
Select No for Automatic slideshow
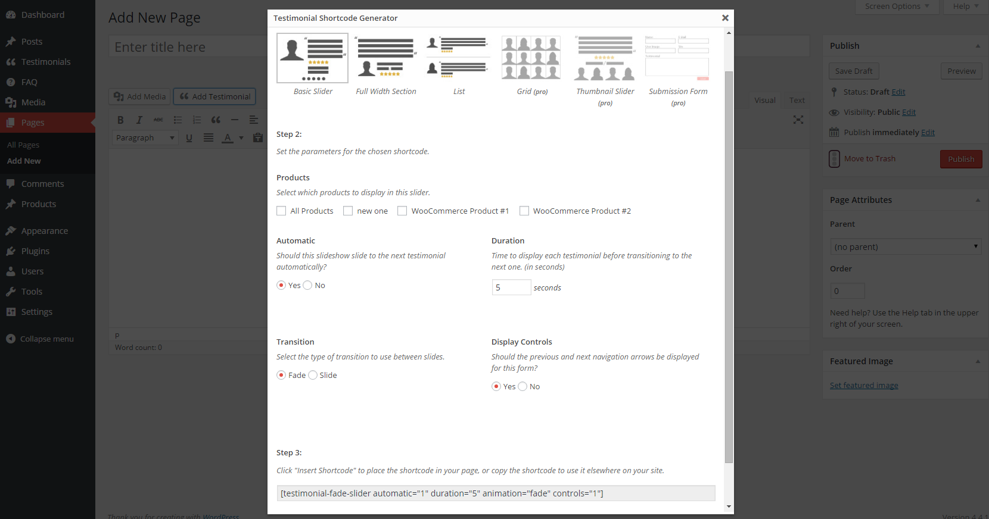tap(307, 285)
